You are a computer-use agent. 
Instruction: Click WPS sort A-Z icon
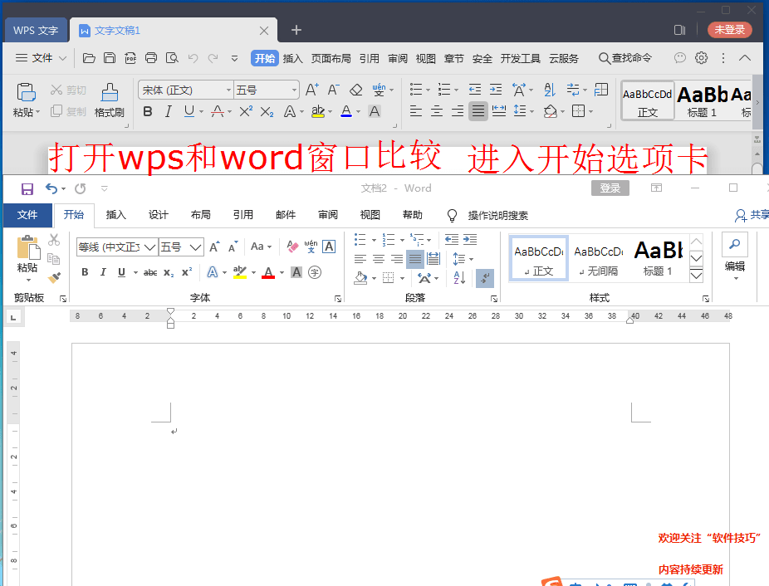(550, 90)
